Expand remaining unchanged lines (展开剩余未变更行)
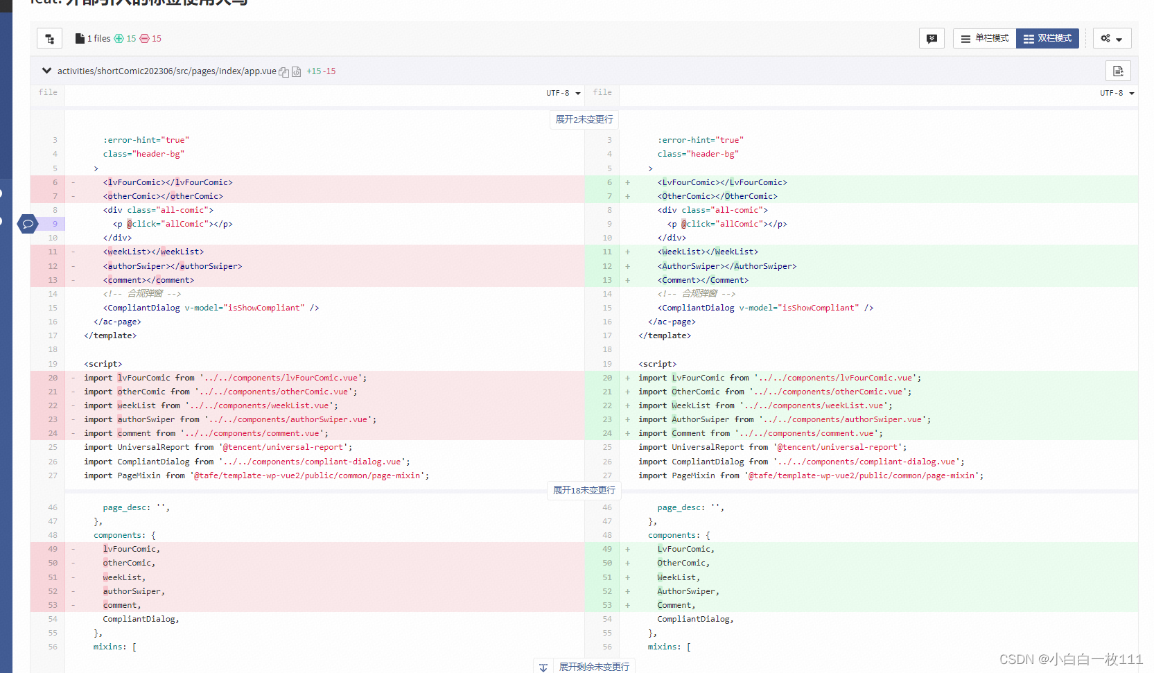 [594, 666]
